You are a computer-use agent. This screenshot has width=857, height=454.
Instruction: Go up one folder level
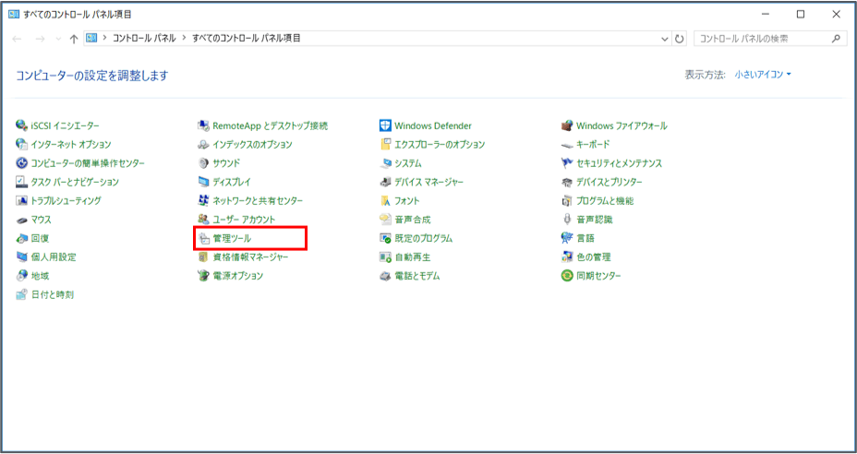[74, 39]
